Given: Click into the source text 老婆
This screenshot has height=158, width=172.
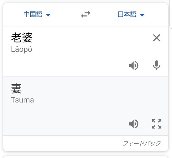Looking at the screenshot, I should click(x=22, y=38).
